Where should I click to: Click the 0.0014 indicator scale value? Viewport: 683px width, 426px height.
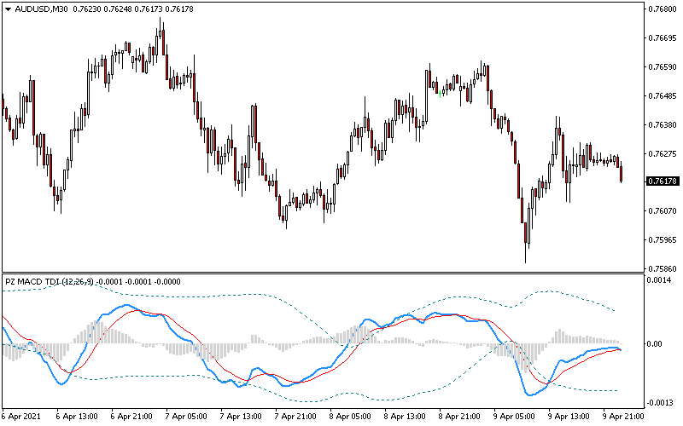[x=659, y=279]
